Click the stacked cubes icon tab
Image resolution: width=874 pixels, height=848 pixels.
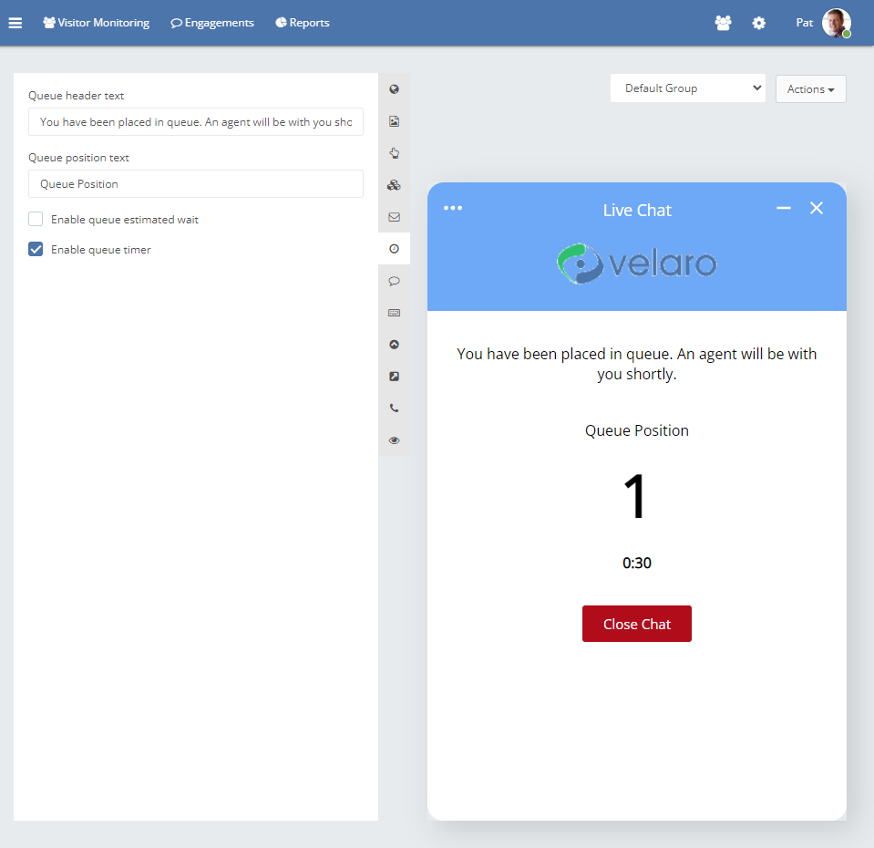394,185
